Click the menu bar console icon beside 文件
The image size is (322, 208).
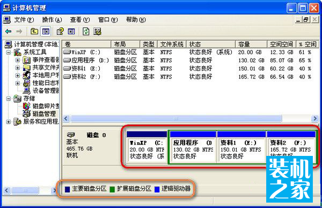(6, 20)
